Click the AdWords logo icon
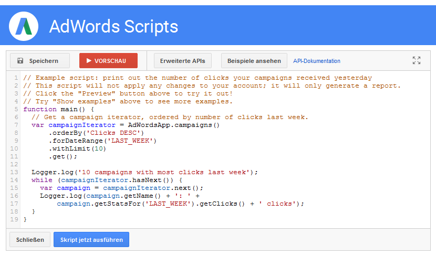Viewport: 436px width, 256px height. click(x=26, y=26)
